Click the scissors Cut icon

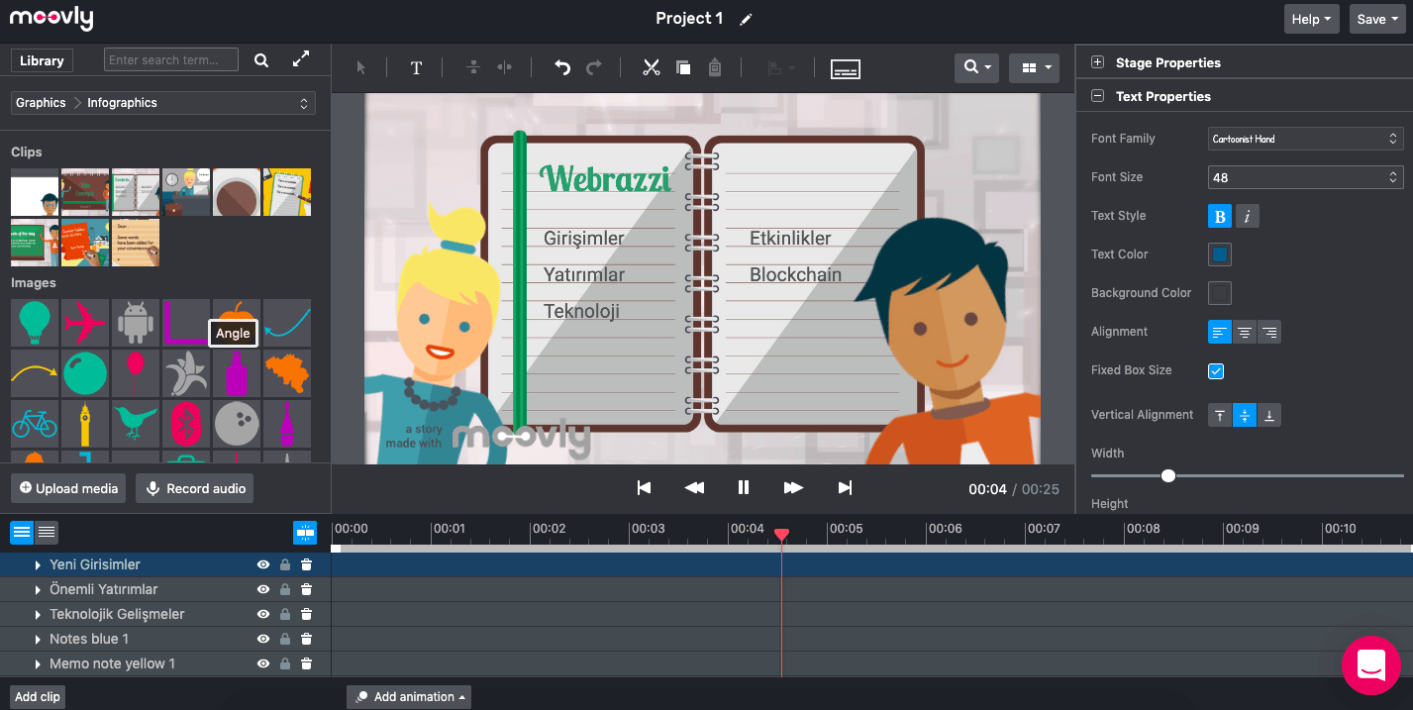coord(651,68)
